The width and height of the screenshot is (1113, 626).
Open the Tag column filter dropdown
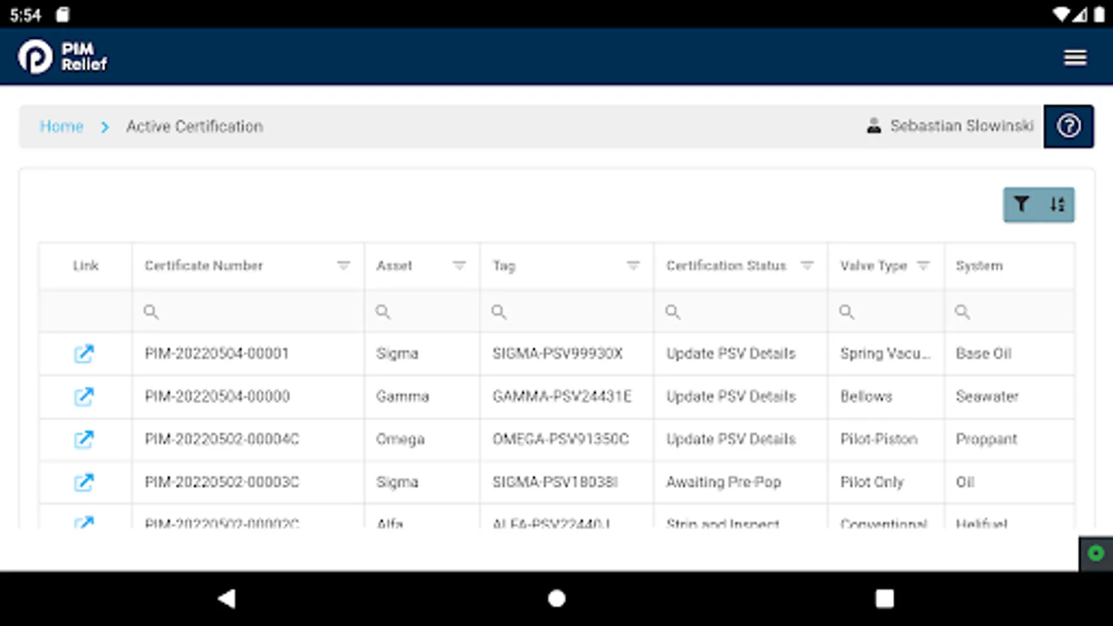[632, 265]
